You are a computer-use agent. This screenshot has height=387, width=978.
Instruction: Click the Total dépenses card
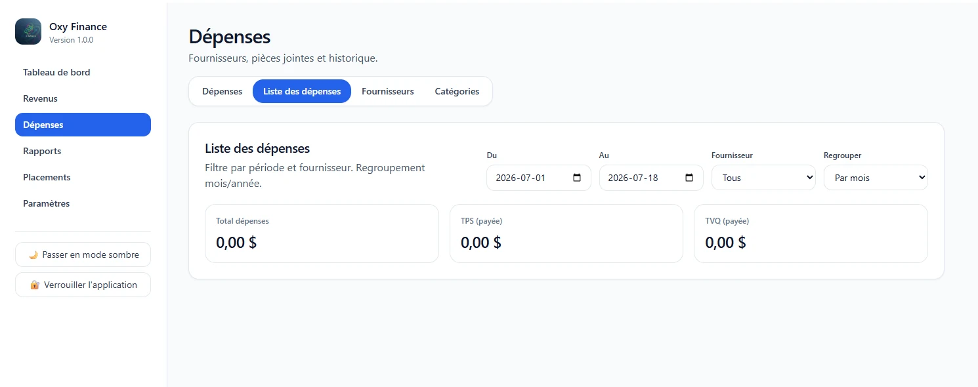coord(322,234)
